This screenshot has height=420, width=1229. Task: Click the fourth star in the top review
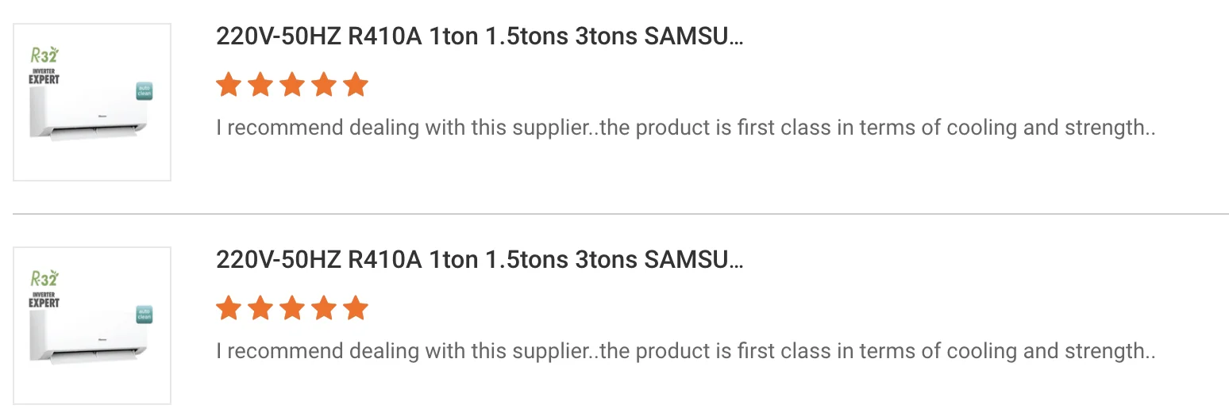tap(324, 84)
